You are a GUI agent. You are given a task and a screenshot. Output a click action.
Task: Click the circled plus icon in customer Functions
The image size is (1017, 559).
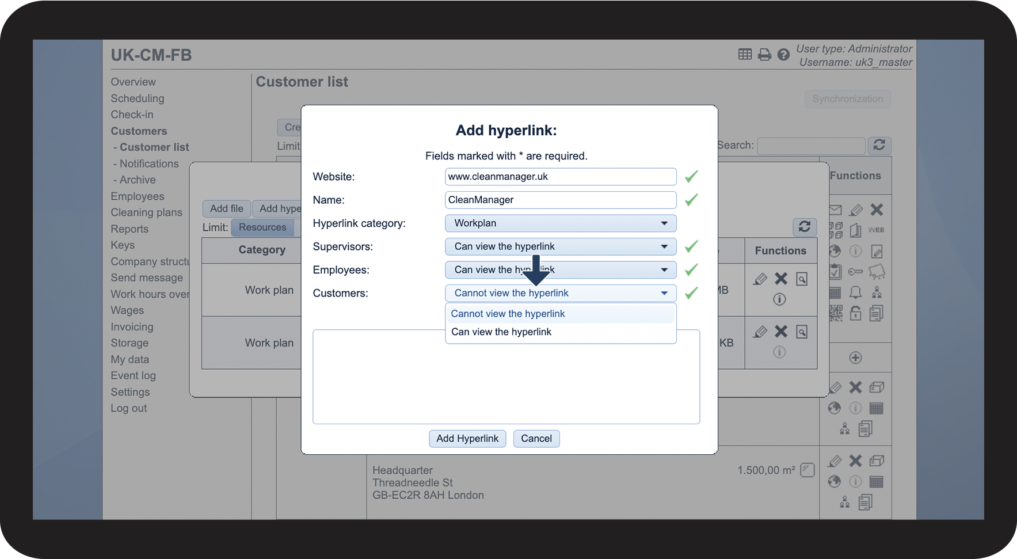coord(855,358)
